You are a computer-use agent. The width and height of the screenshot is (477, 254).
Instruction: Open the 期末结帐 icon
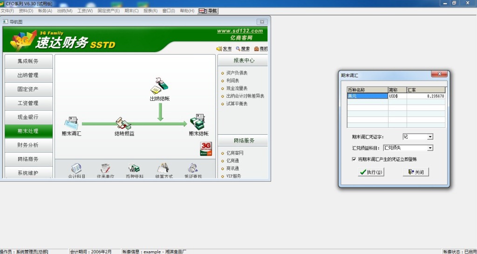point(198,121)
